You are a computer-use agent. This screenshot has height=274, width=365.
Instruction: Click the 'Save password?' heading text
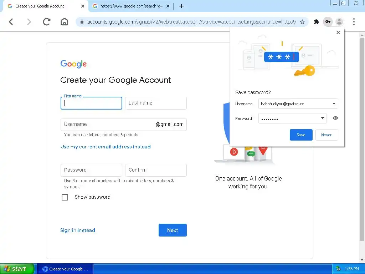coord(253,92)
